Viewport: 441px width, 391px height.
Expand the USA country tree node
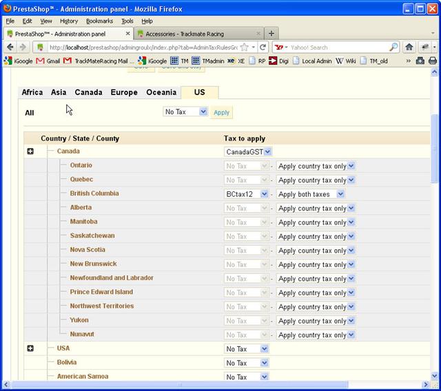pos(30,348)
